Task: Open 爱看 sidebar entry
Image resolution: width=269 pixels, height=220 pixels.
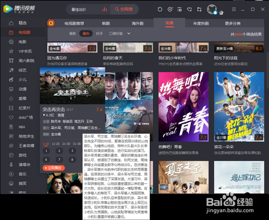Action: [22, 99]
